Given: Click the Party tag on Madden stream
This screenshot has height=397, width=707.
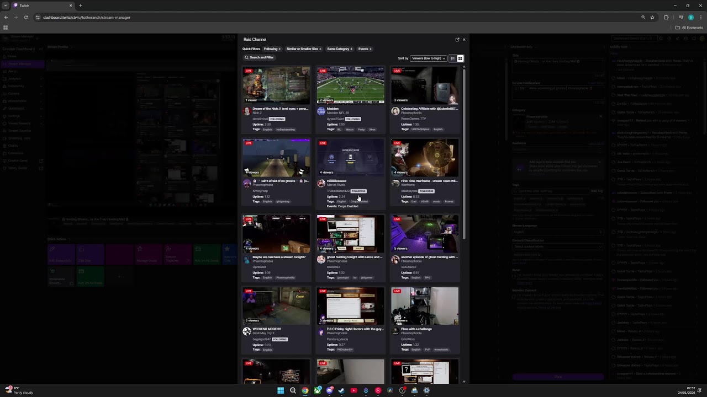Looking at the screenshot, I should (361, 130).
